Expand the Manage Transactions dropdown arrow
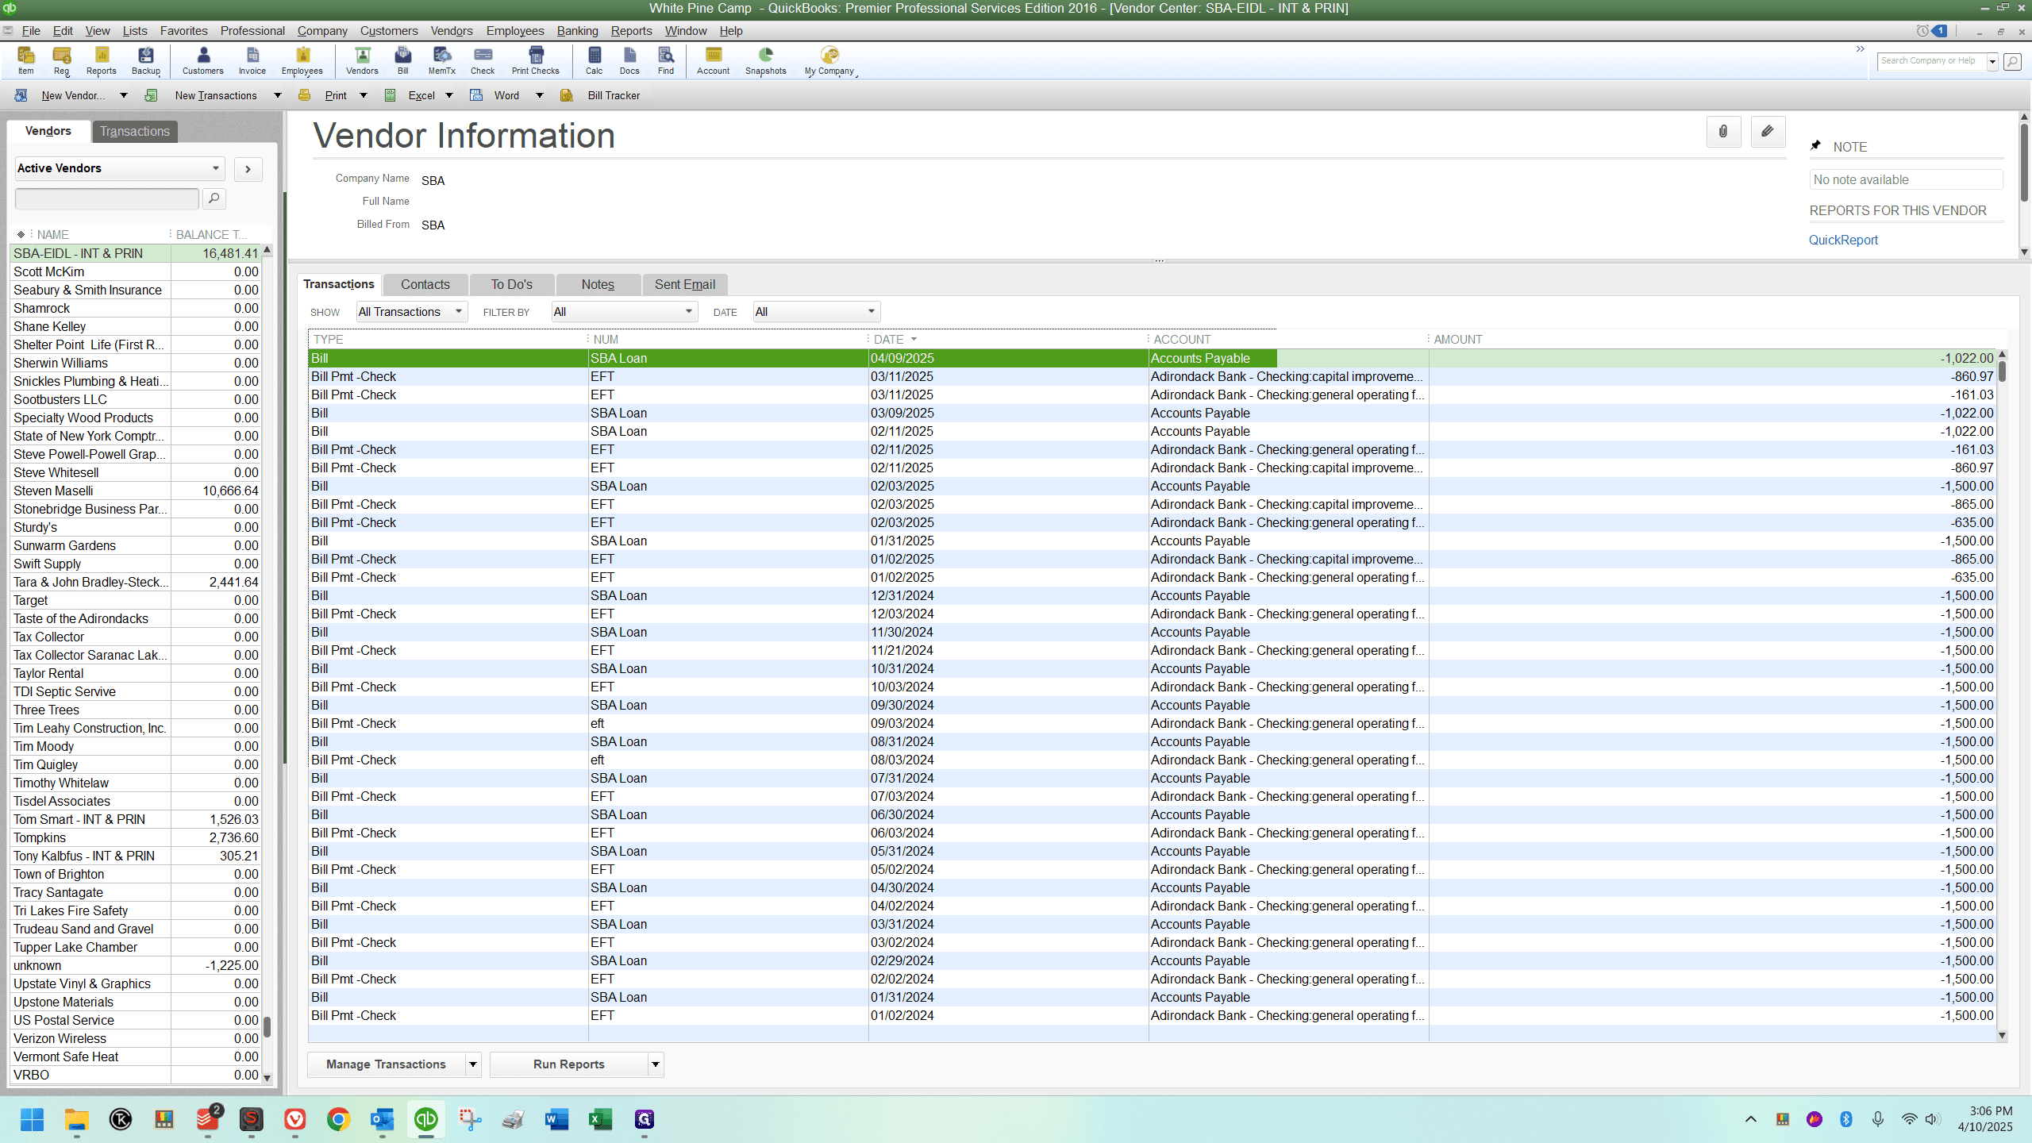This screenshot has width=2032, height=1143. coord(473,1064)
